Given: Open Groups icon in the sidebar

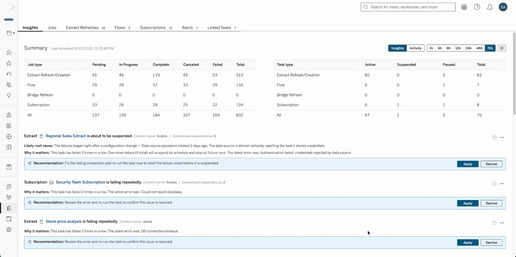Looking at the screenshot, I should tap(9, 197).
